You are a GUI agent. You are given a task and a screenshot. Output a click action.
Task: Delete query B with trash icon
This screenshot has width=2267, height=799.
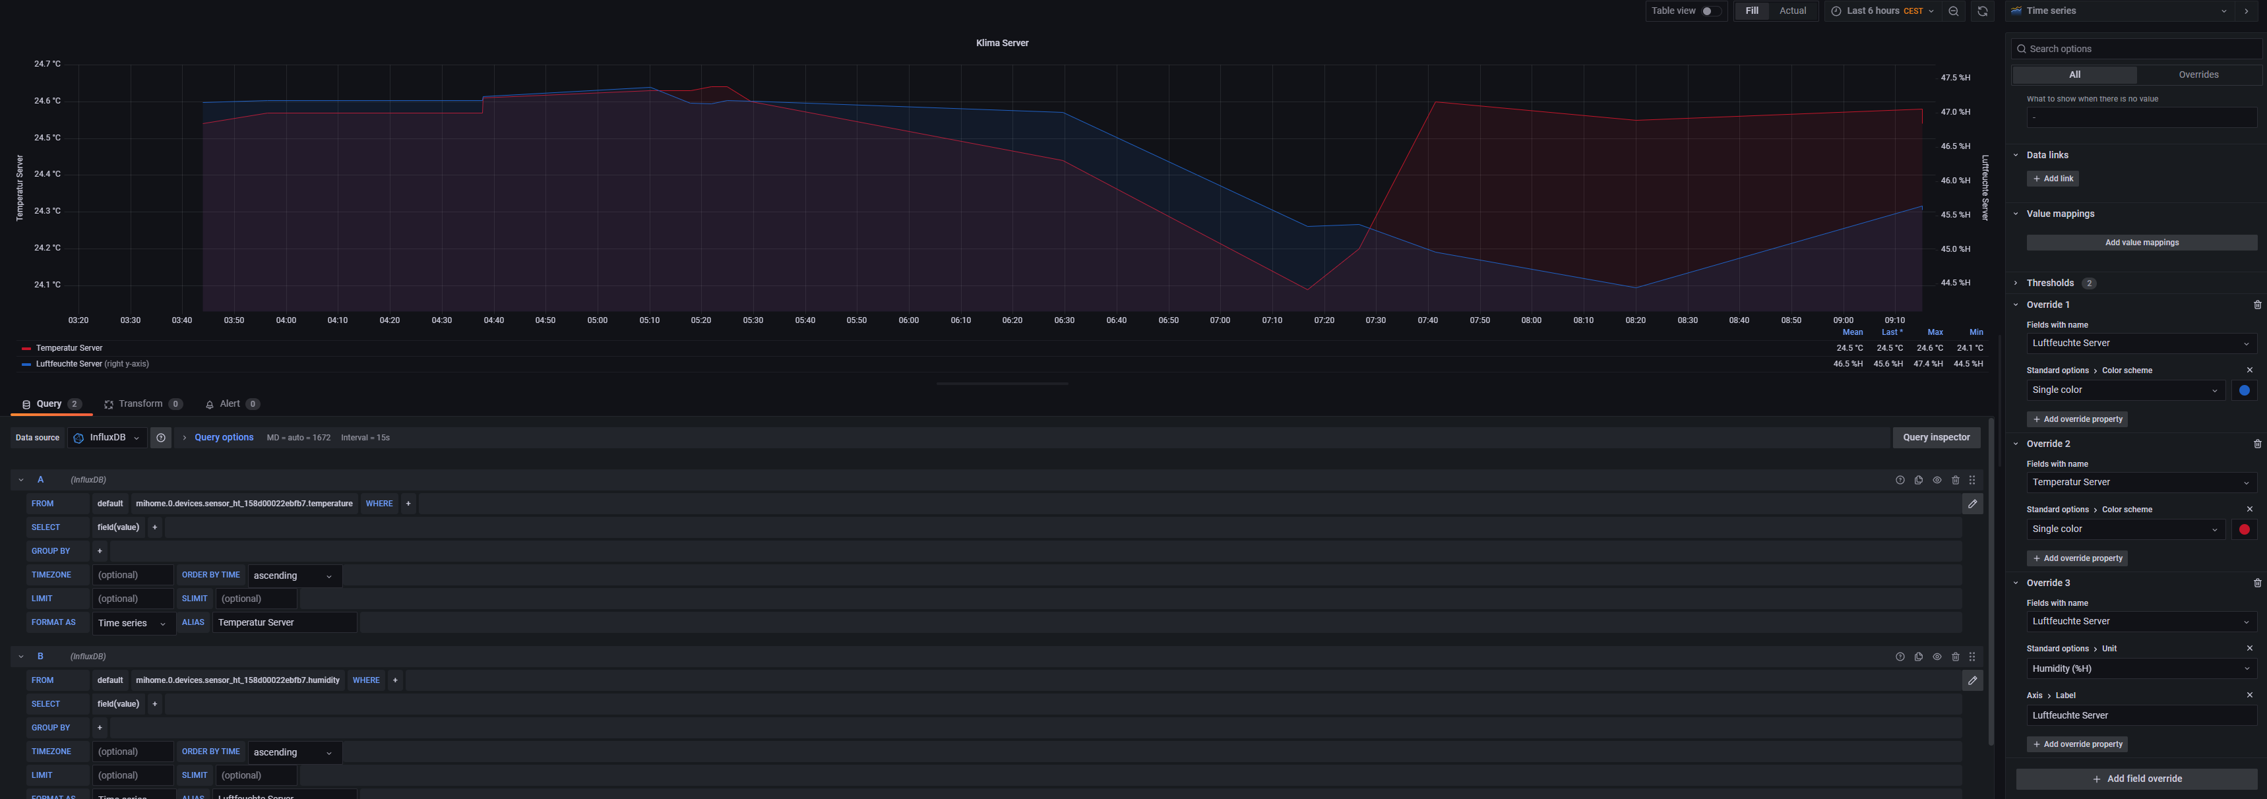coord(1956,657)
